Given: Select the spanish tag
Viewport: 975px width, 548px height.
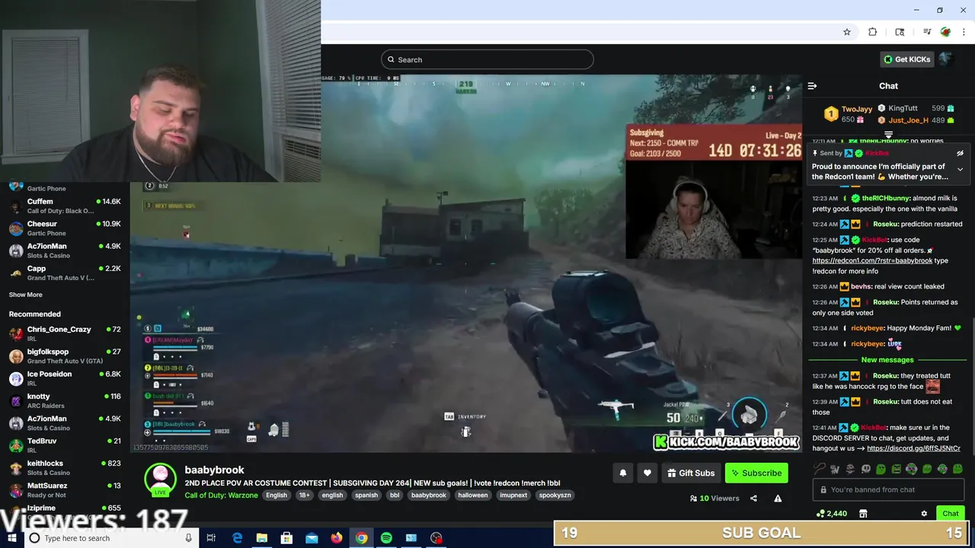Looking at the screenshot, I should click(x=366, y=495).
